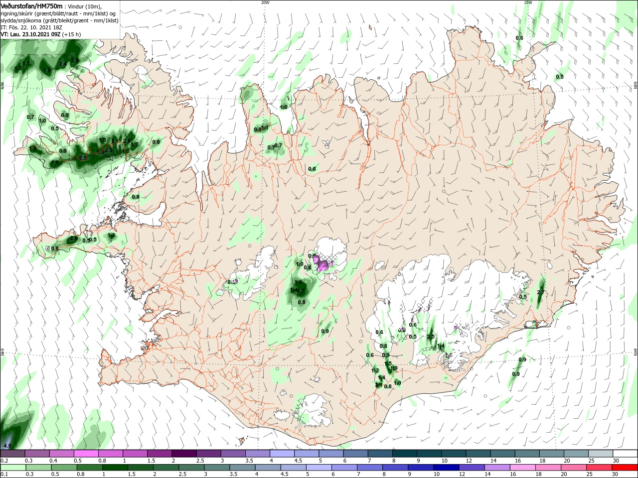638x478 pixels.
Task: Click the 0.2 label under the snow legend
Action: (x=4, y=461)
